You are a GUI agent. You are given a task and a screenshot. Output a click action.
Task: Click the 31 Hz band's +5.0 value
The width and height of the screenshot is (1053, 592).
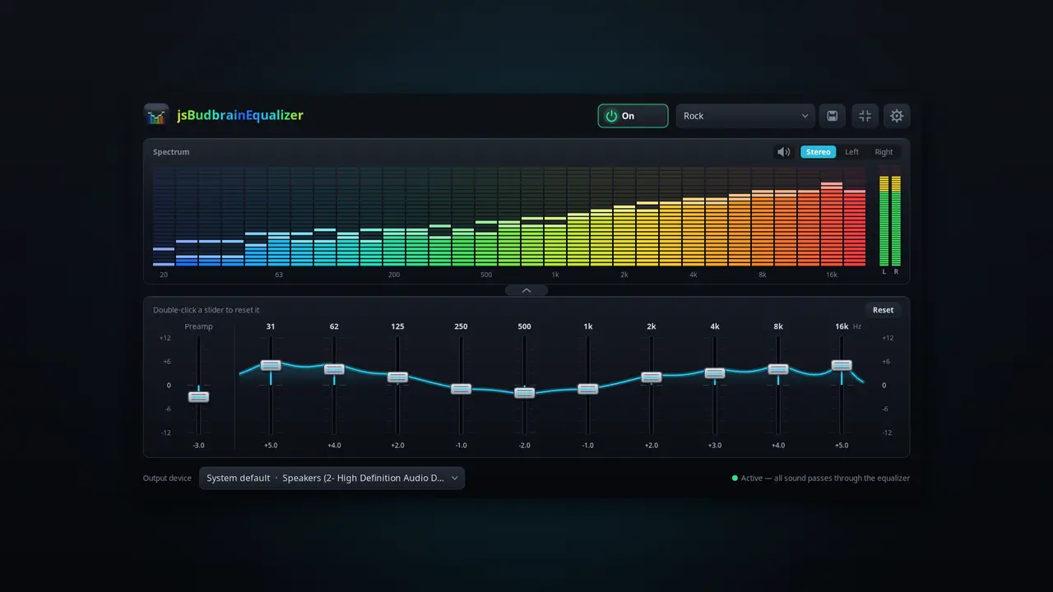(x=271, y=445)
